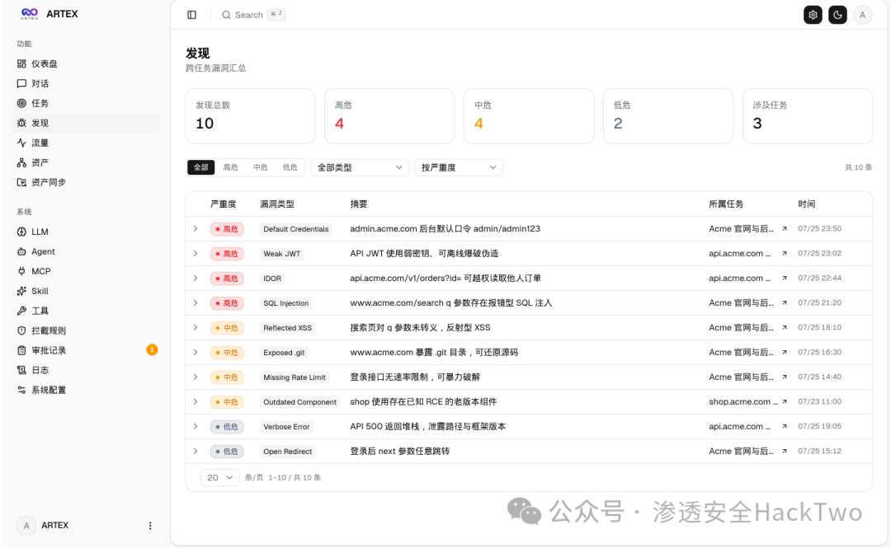Open 任务 tasks in the sidebar
Screen dimensions: 891x548
86,103
